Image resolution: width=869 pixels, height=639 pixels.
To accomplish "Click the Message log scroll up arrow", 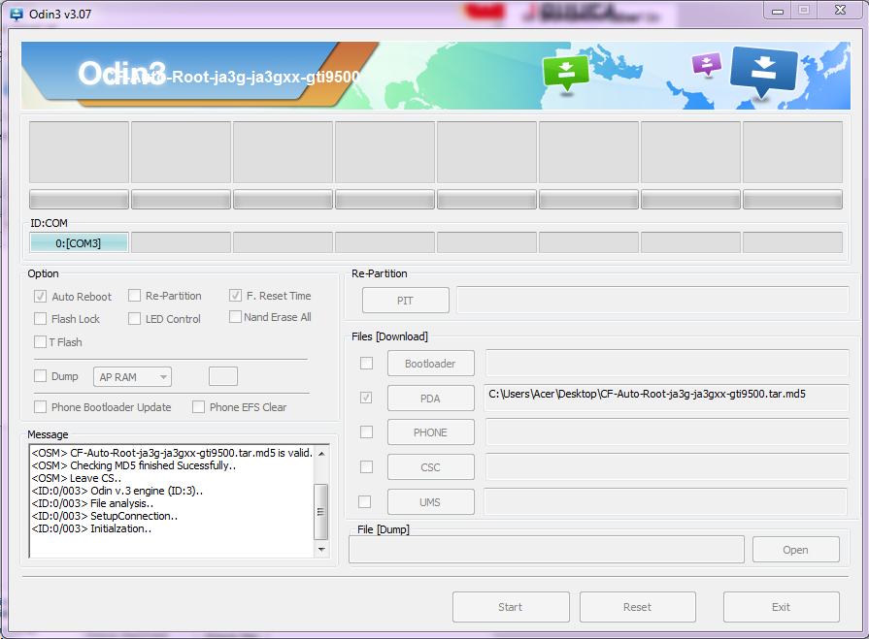I will pyautogui.click(x=321, y=454).
